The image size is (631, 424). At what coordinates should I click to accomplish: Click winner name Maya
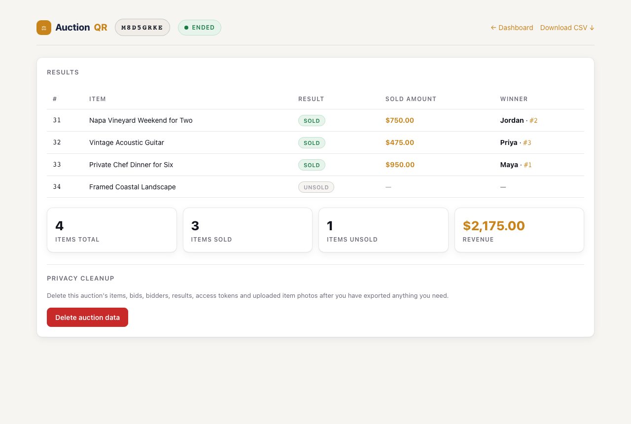(509, 165)
